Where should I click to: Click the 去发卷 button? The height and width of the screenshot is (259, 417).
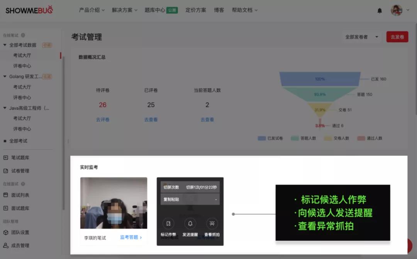[x=397, y=37]
